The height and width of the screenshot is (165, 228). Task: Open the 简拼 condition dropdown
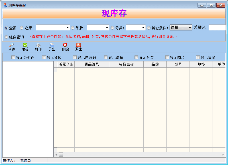(x=190, y=28)
